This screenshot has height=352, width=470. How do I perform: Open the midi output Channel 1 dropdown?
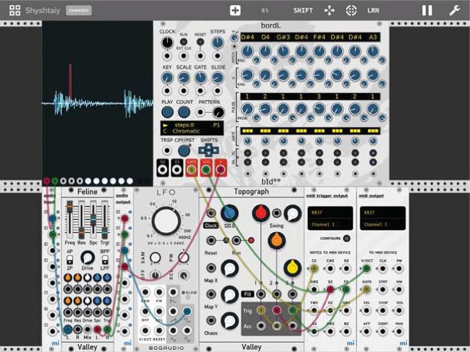click(x=383, y=226)
